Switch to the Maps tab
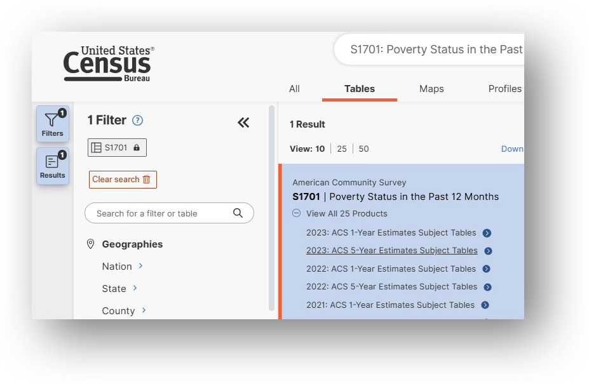 point(431,89)
